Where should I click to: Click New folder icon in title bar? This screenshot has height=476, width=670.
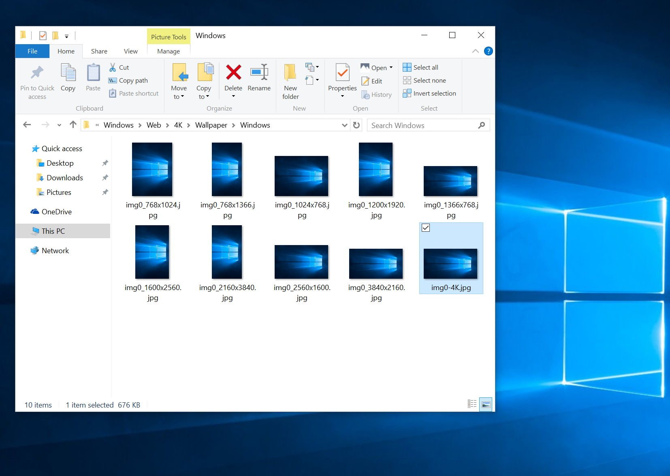pyautogui.click(x=55, y=36)
